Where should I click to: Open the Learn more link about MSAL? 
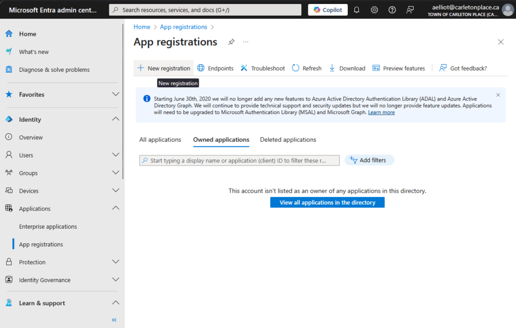click(x=381, y=112)
